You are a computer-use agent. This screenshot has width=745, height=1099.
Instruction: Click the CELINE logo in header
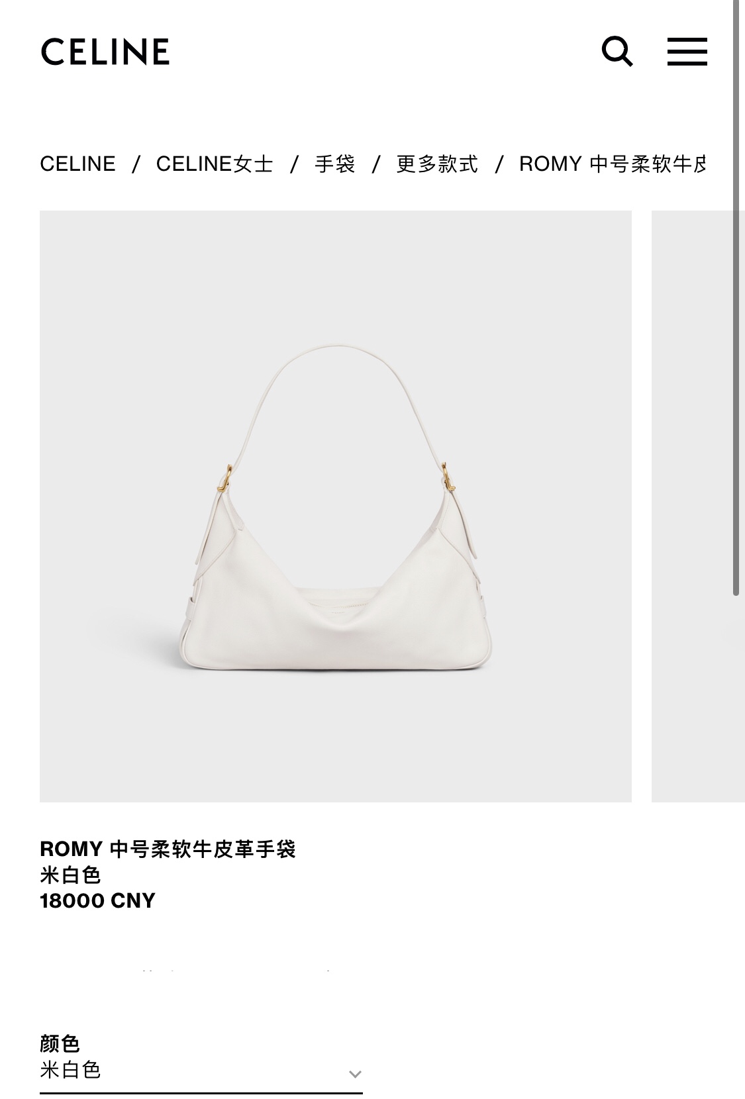click(x=105, y=52)
